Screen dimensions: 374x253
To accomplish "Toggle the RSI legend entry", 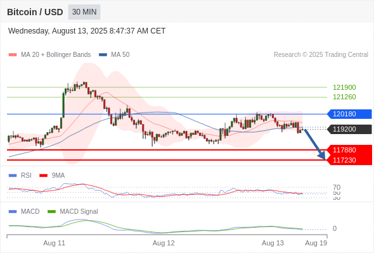I will click(20, 175).
